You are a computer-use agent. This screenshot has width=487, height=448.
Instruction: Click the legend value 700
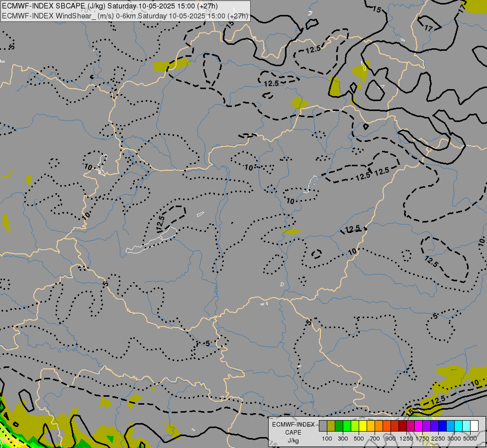pos(375,439)
